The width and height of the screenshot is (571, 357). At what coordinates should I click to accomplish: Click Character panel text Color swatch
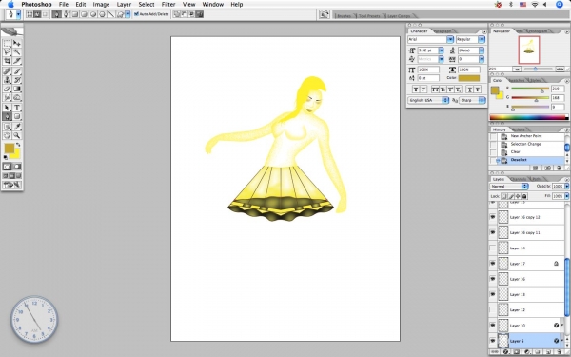pos(469,78)
